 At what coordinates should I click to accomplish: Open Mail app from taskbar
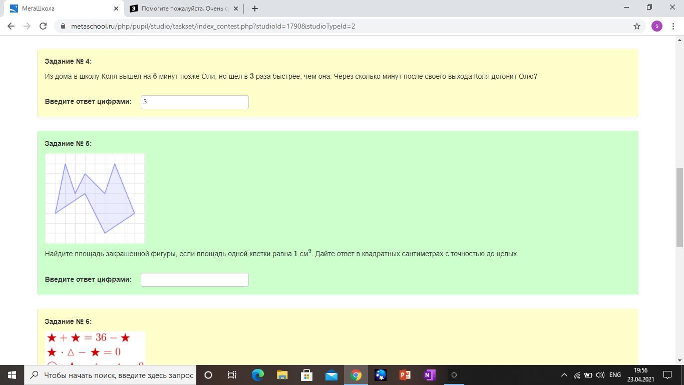click(331, 375)
